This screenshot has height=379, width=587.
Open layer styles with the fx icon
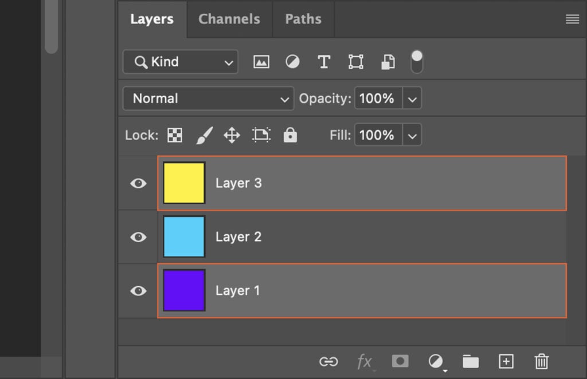[365, 361]
